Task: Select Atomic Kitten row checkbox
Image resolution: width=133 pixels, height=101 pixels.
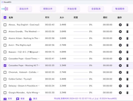Action: pyautogui.click(x=5, y=38)
